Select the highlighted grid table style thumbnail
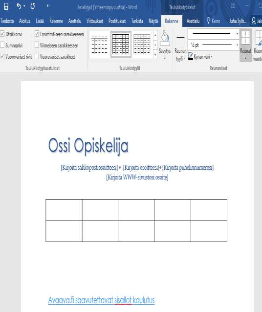Image resolution: width=262 pixels, height=312 pixels. coord(121,45)
